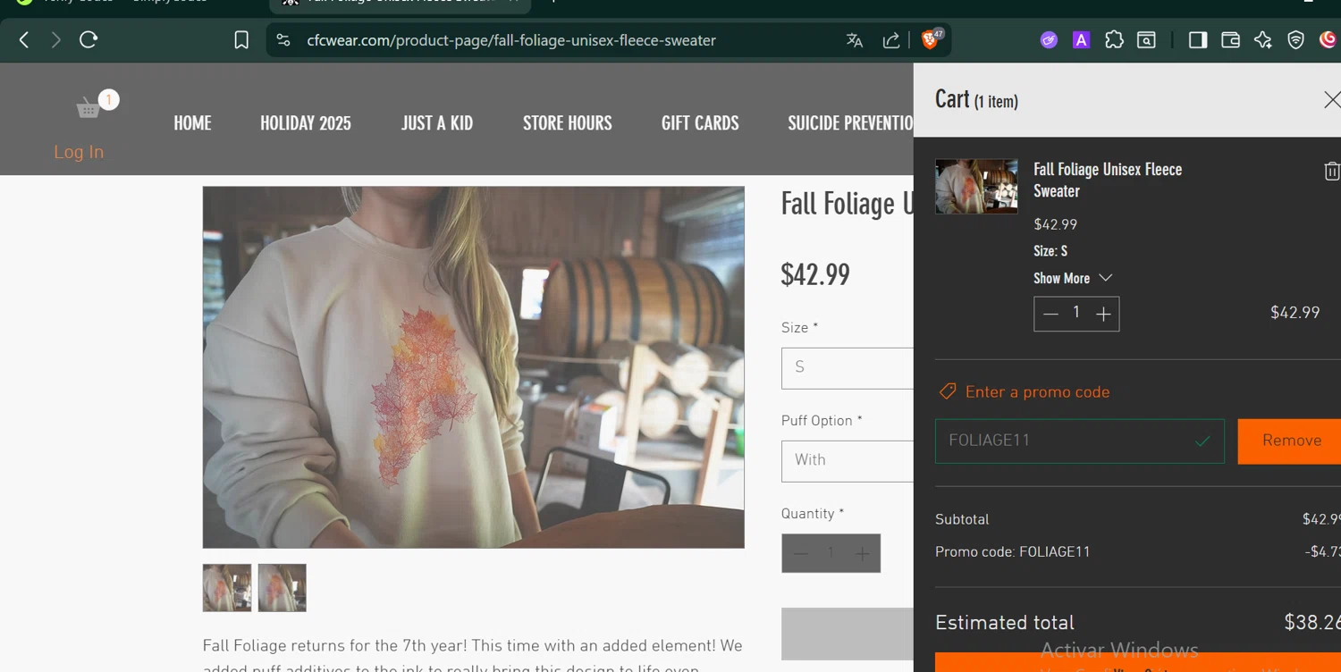Open the Size dropdown showing S
Image resolution: width=1341 pixels, height=672 pixels.
(848, 368)
